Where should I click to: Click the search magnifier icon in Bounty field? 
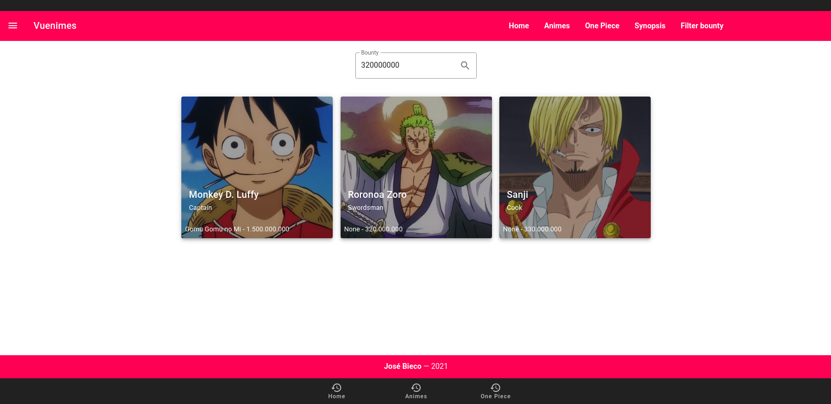(x=465, y=66)
